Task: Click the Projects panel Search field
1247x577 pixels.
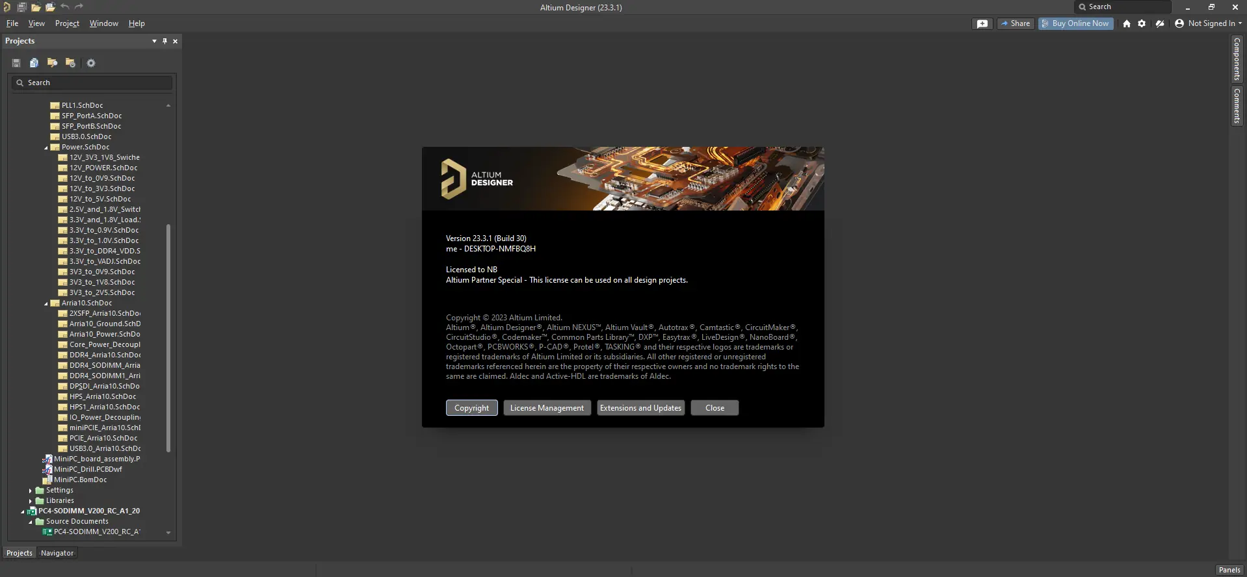Action: tap(92, 83)
